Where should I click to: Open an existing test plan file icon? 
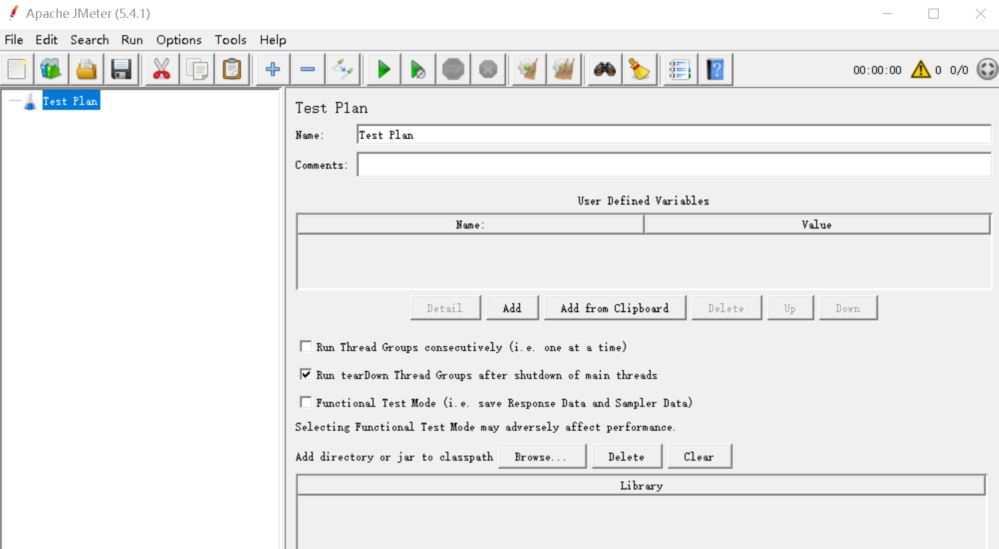(86, 69)
